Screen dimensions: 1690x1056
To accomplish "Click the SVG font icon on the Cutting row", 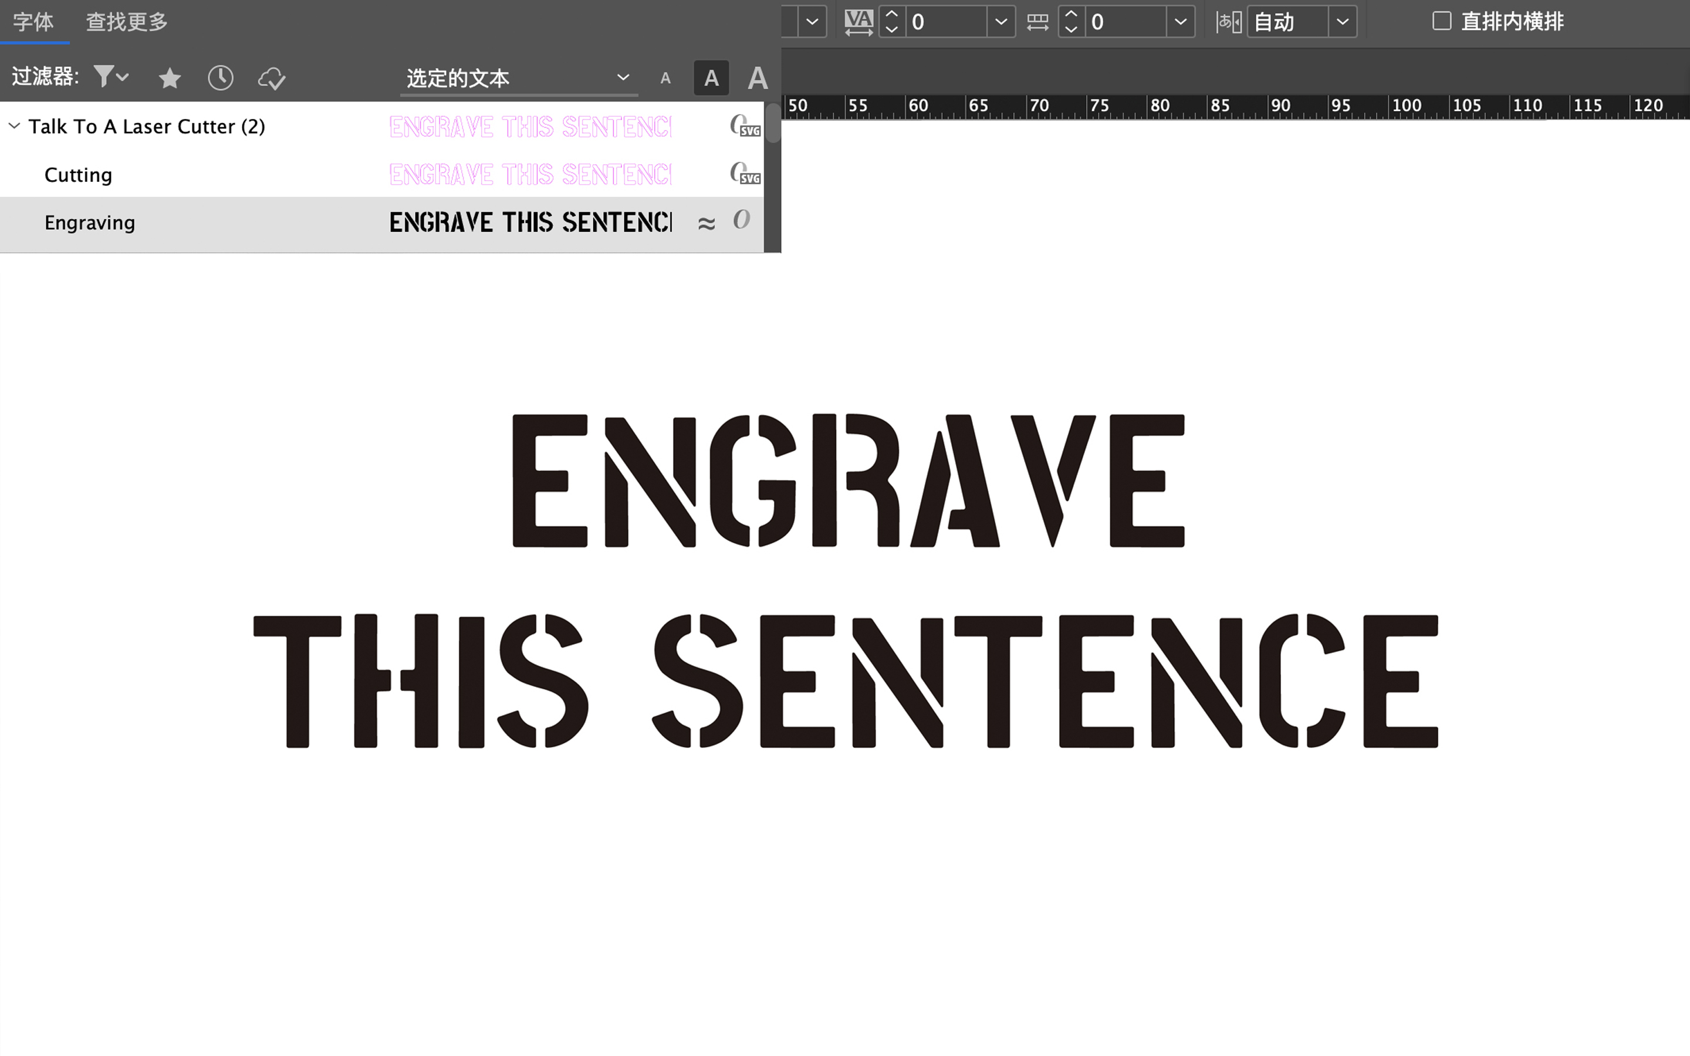I will click(x=745, y=174).
